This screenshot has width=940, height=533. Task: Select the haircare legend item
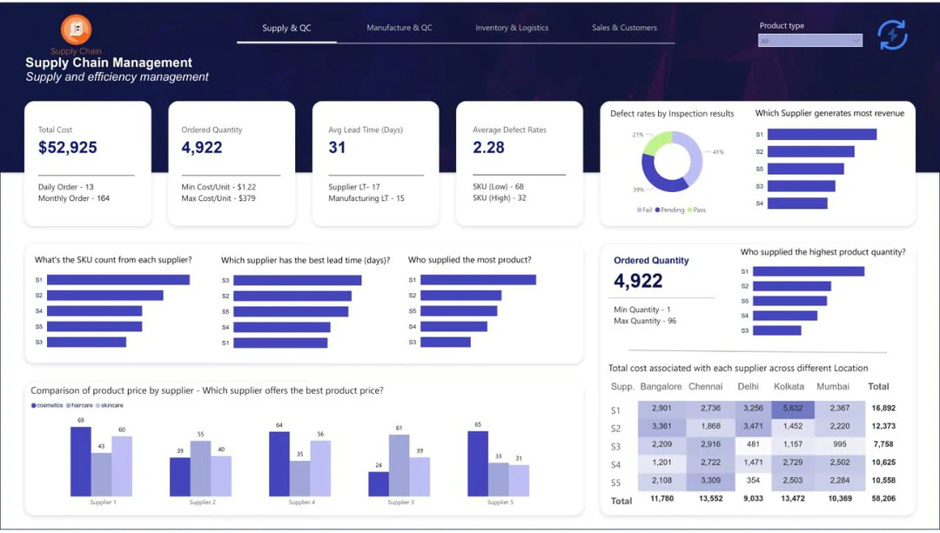coord(80,405)
